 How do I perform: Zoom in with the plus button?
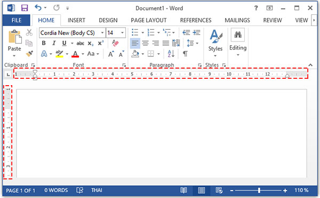[285, 191]
